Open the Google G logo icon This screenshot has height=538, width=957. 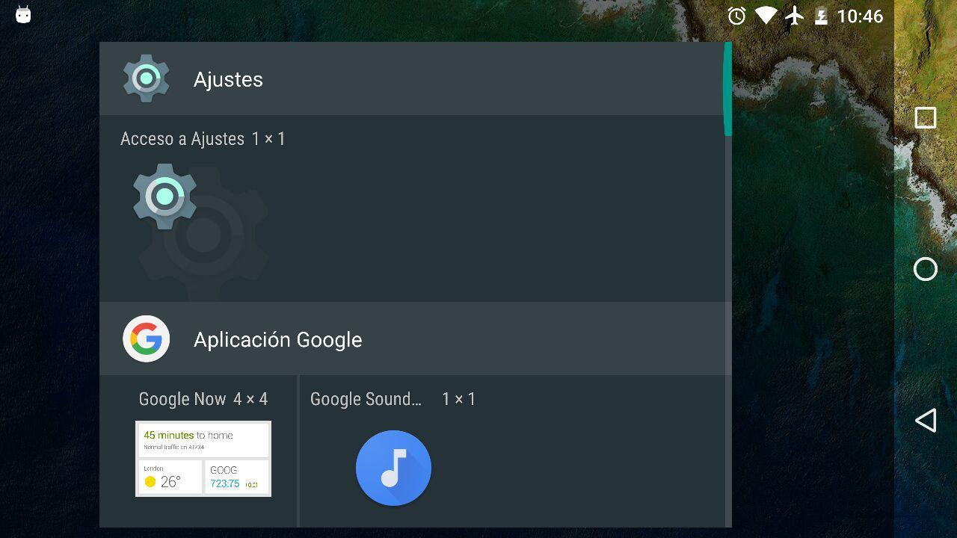click(147, 339)
